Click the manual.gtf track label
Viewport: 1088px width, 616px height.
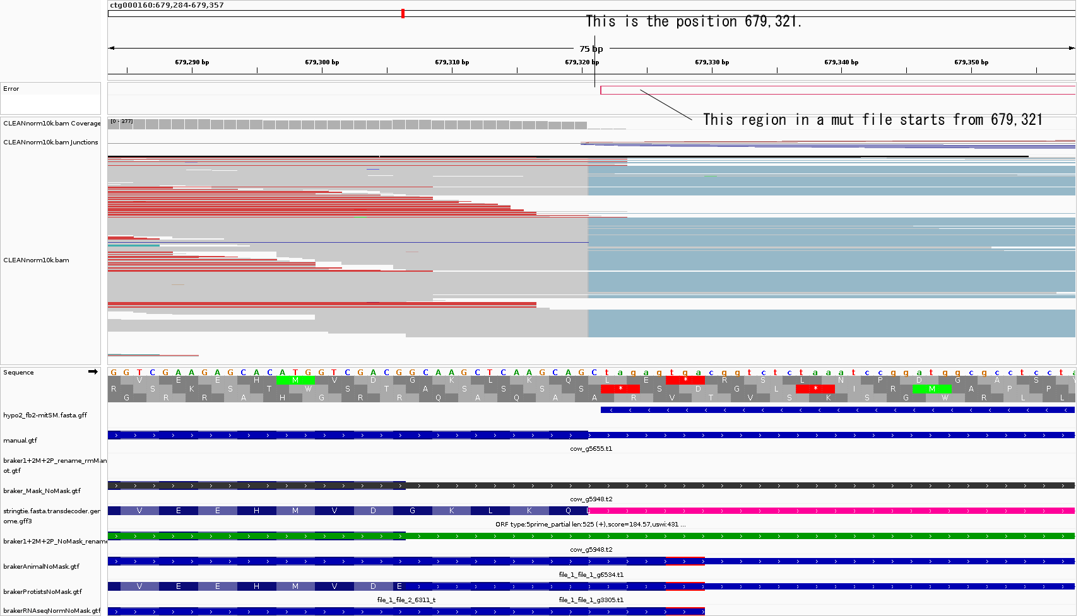point(18,440)
